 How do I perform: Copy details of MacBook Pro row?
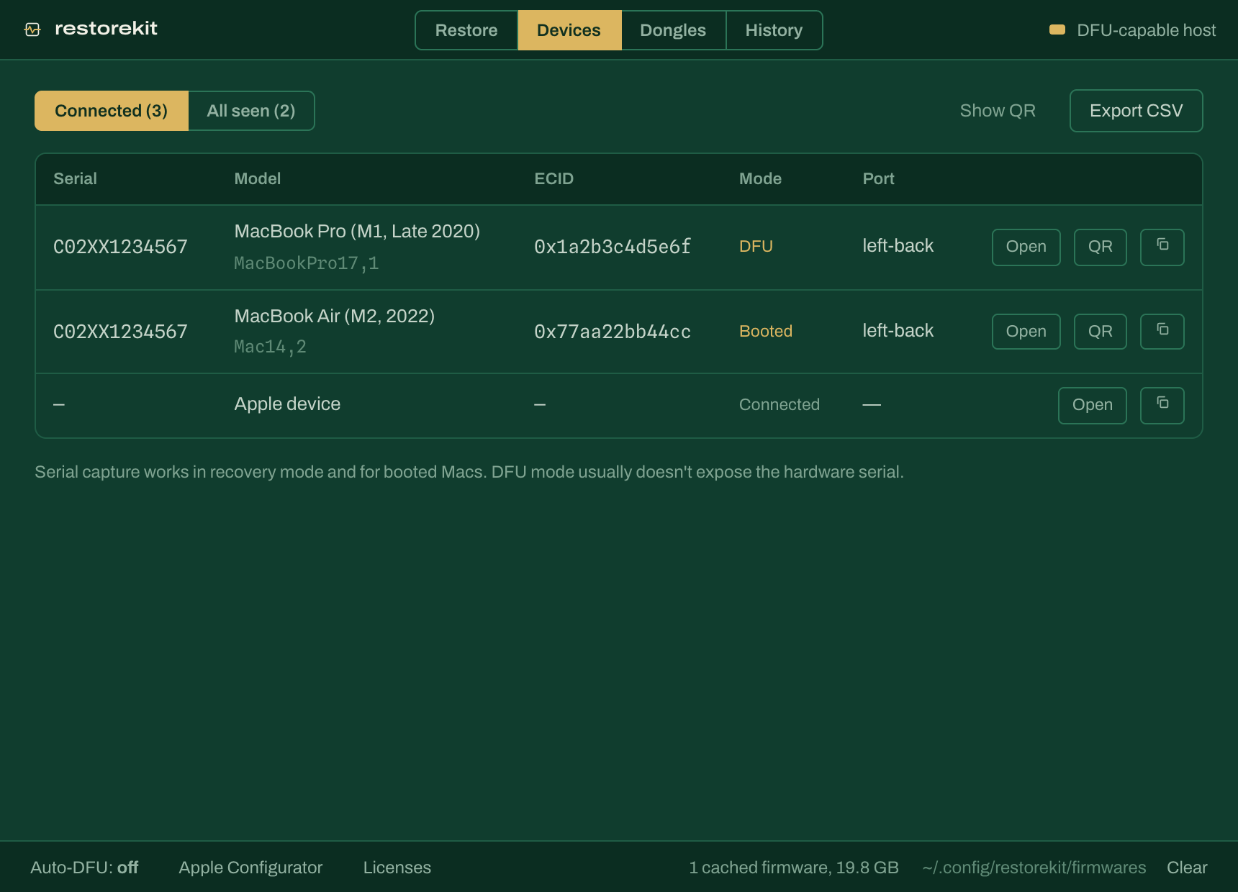point(1162,247)
